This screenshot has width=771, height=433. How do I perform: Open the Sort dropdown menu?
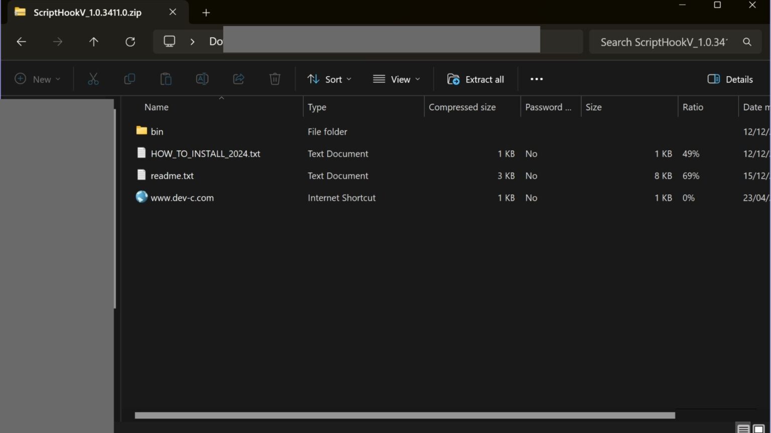(x=329, y=79)
